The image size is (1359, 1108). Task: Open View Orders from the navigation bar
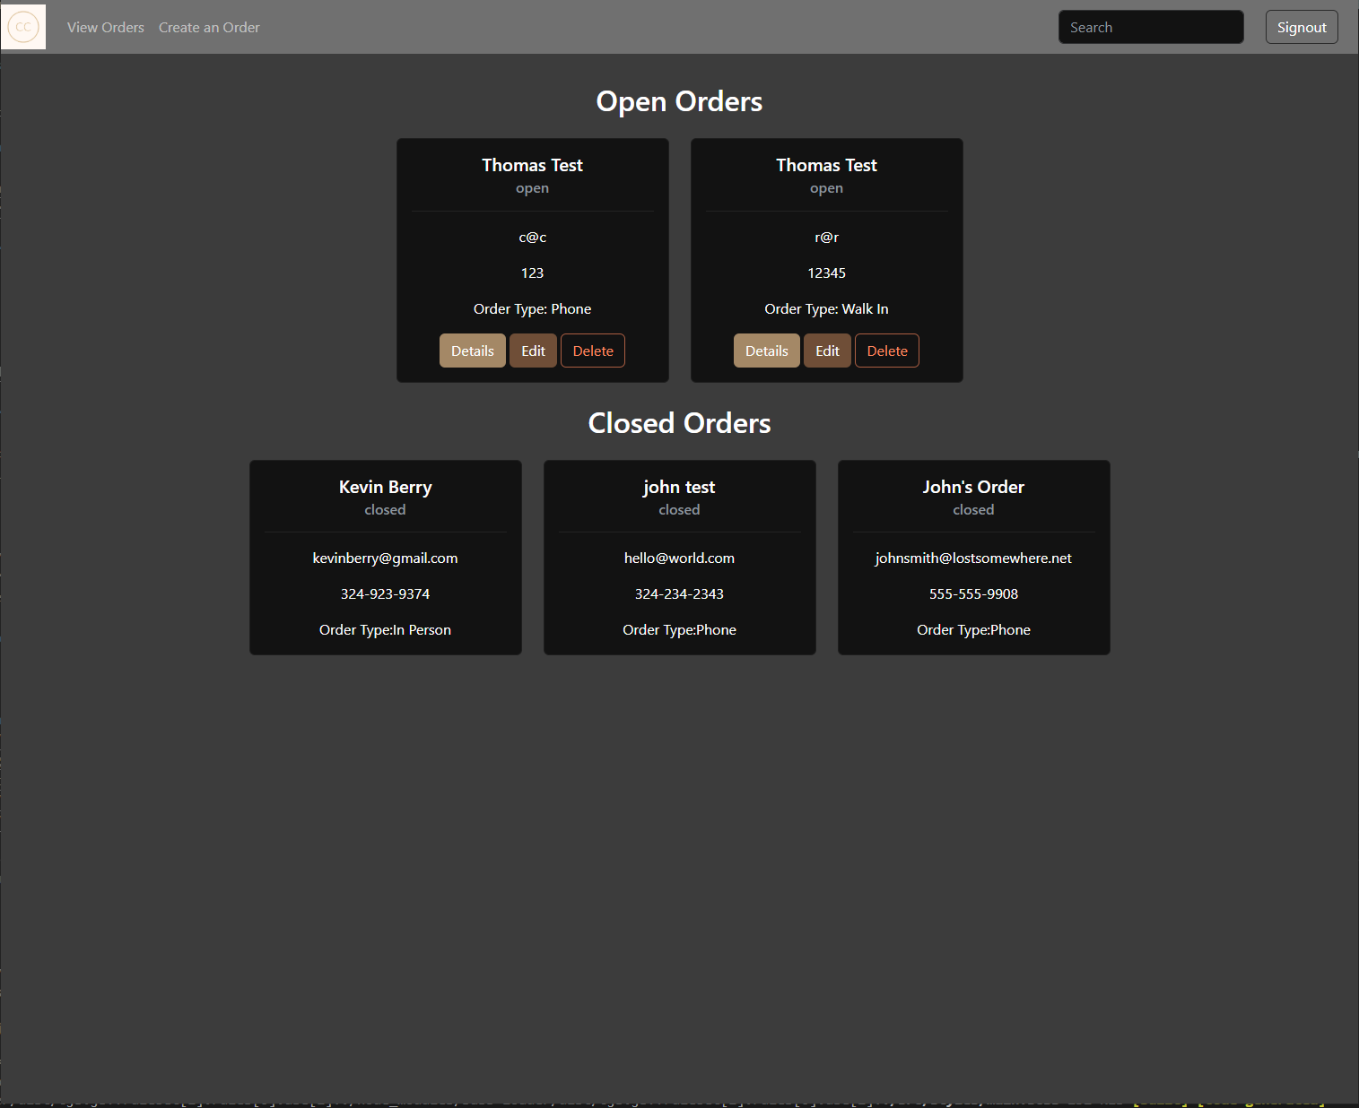pyautogui.click(x=105, y=27)
